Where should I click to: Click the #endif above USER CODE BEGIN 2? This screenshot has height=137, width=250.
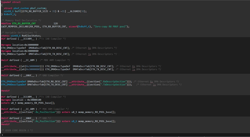click(6, 124)
